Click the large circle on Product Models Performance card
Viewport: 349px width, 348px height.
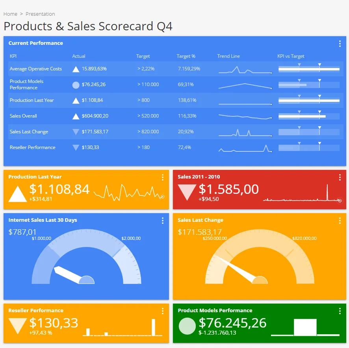(187, 326)
